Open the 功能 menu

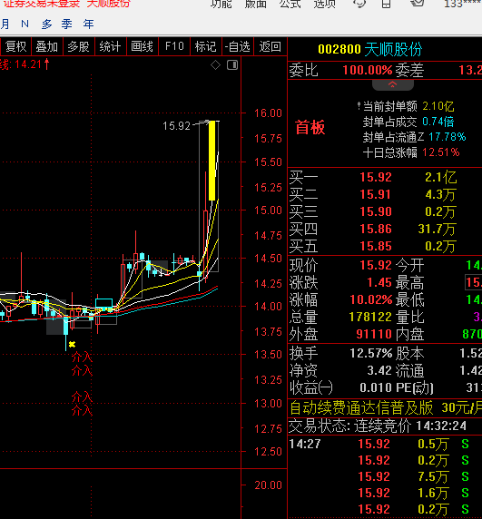pos(221,4)
